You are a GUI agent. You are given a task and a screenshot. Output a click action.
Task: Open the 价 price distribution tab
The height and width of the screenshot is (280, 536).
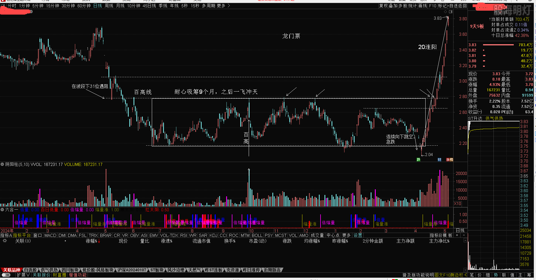pos(480,275)
